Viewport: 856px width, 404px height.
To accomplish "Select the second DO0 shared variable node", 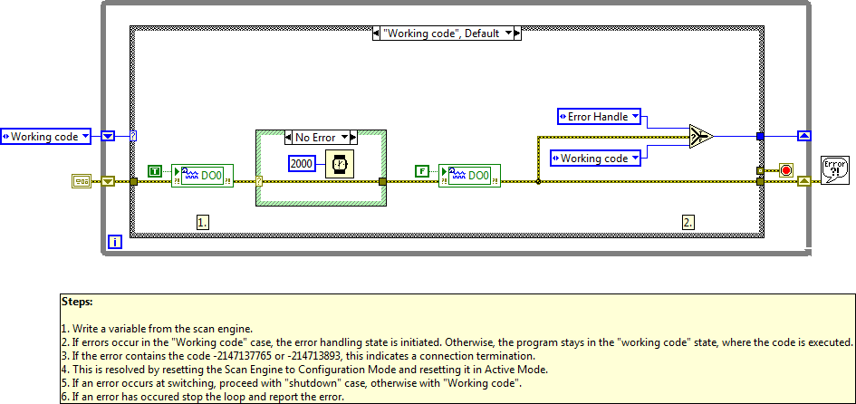I will (x=469, y=175).
